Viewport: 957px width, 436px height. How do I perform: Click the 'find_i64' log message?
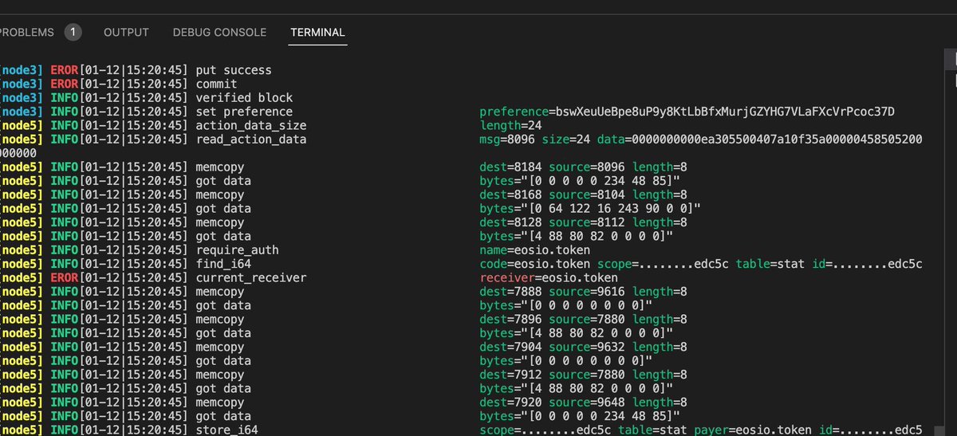coord(223,264)
